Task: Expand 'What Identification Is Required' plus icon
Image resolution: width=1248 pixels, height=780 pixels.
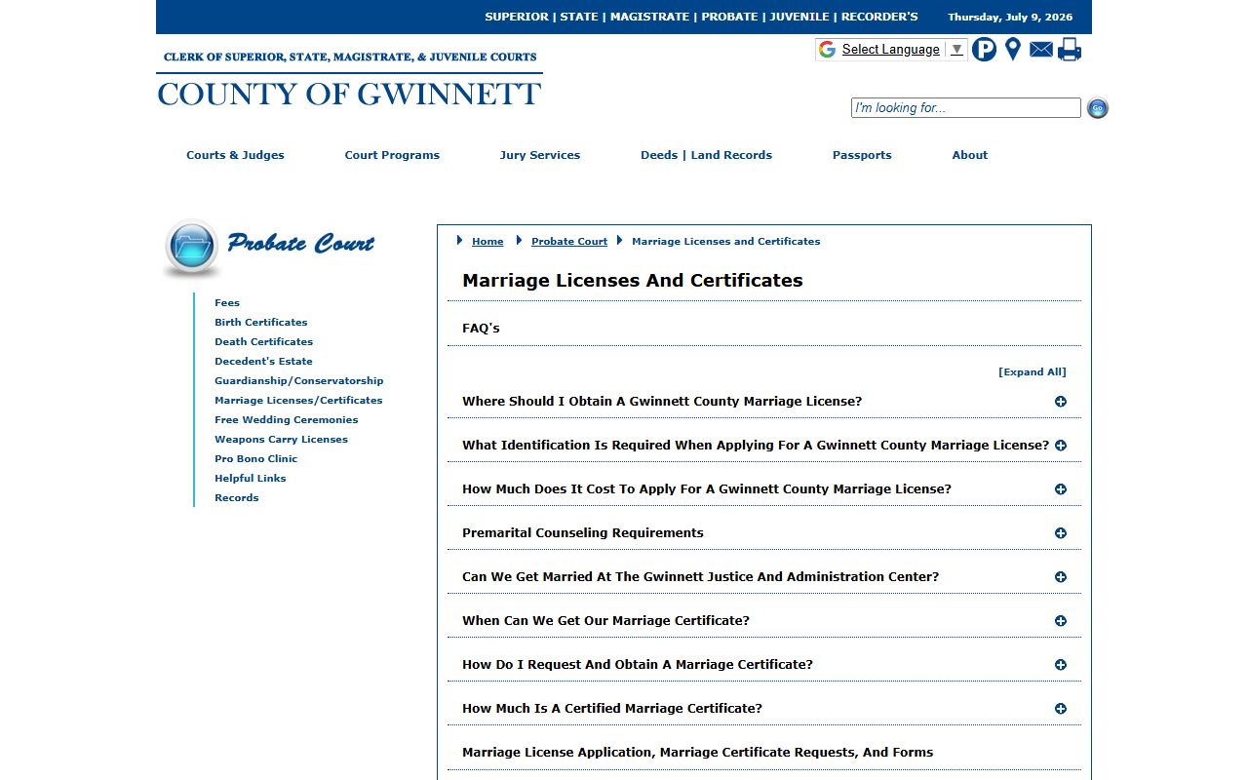Action: click(1061, 446)
